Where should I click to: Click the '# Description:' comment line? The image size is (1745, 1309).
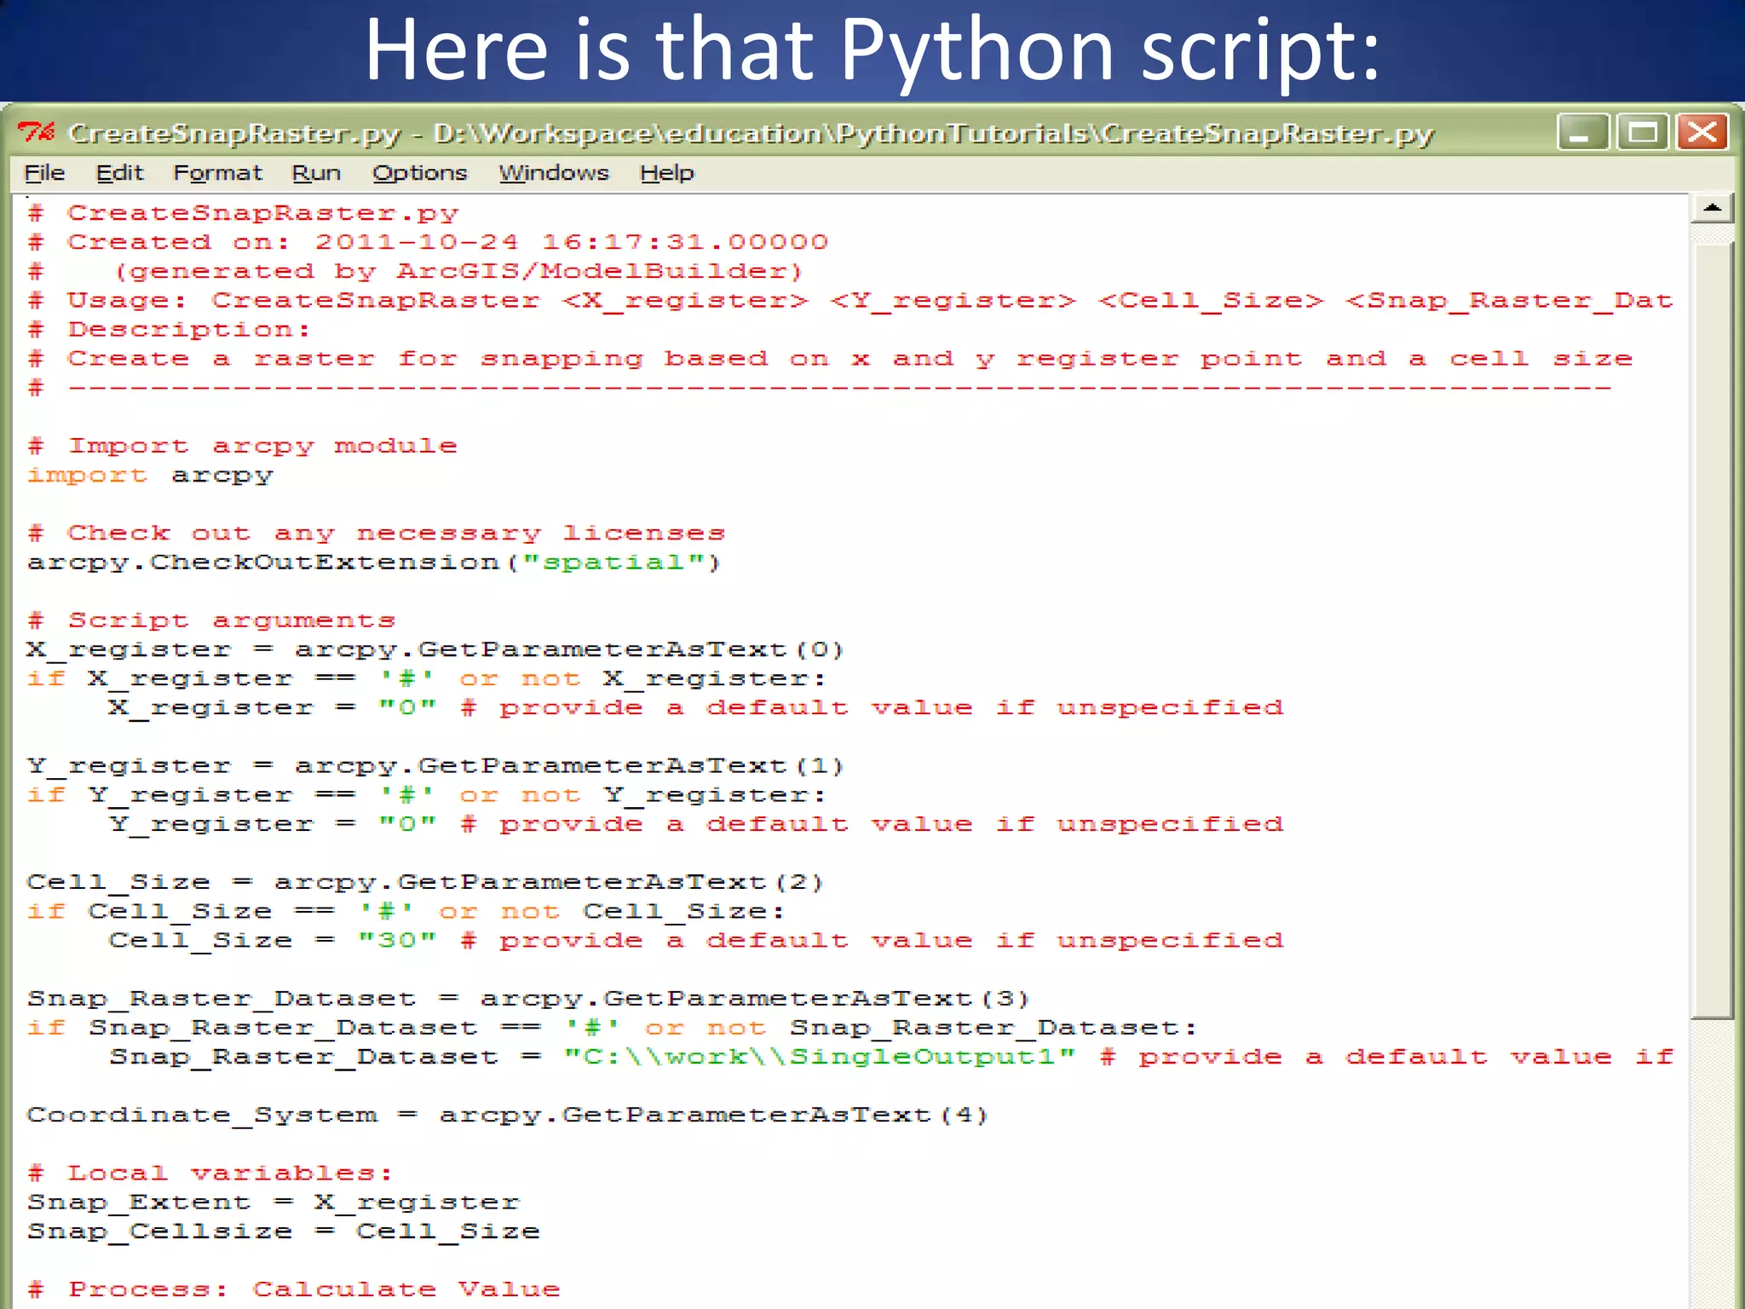coord(169,330)
